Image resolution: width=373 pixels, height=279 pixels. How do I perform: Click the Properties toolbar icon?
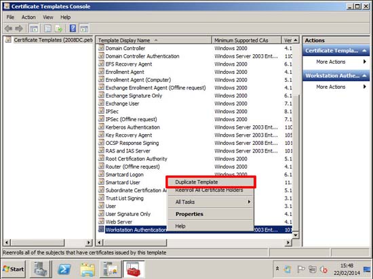[47, 28]
